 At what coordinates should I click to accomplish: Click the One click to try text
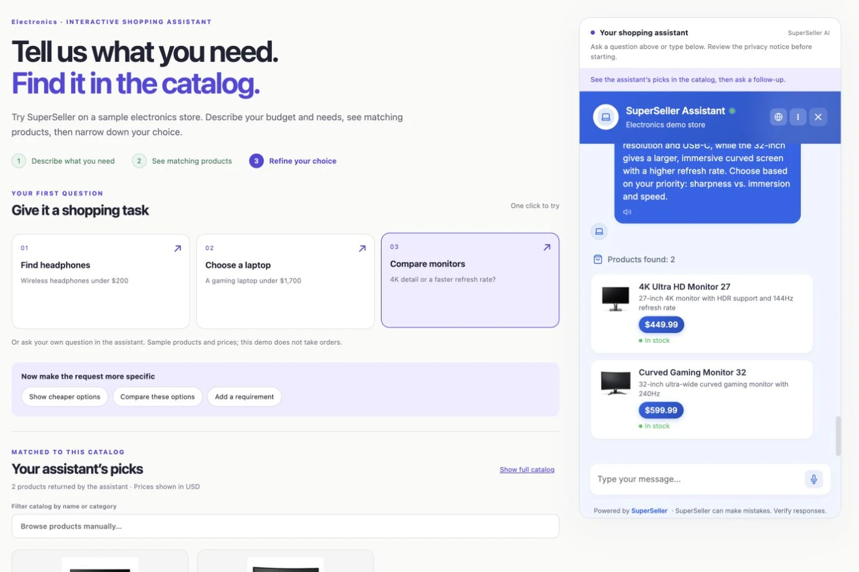pyautogui.click(x=534, y=206)
